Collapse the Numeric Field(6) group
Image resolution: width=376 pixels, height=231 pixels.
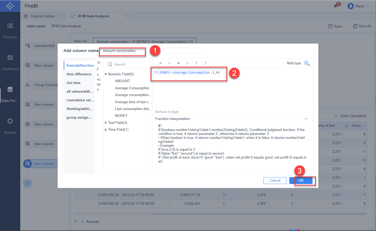tap(106, 74)
